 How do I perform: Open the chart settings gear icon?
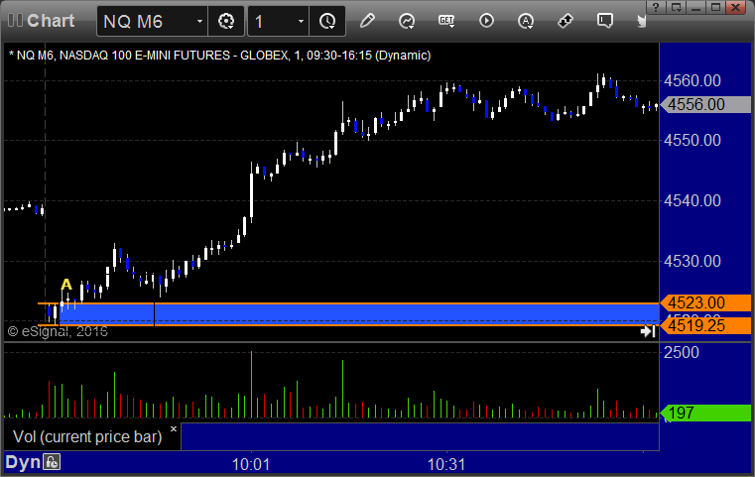226,21
